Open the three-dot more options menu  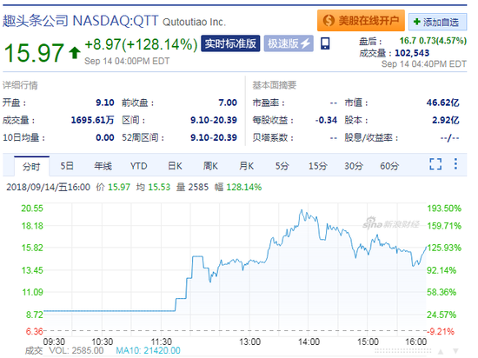coord(455,164)
